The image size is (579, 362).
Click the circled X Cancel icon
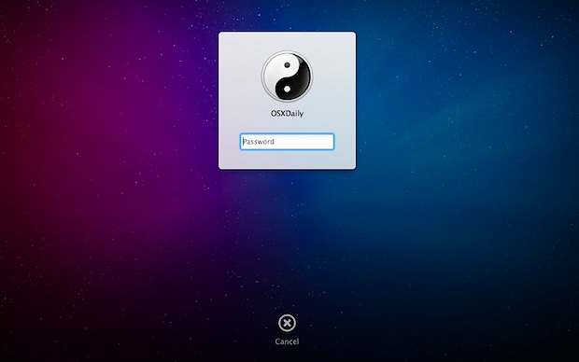point(287,323)
